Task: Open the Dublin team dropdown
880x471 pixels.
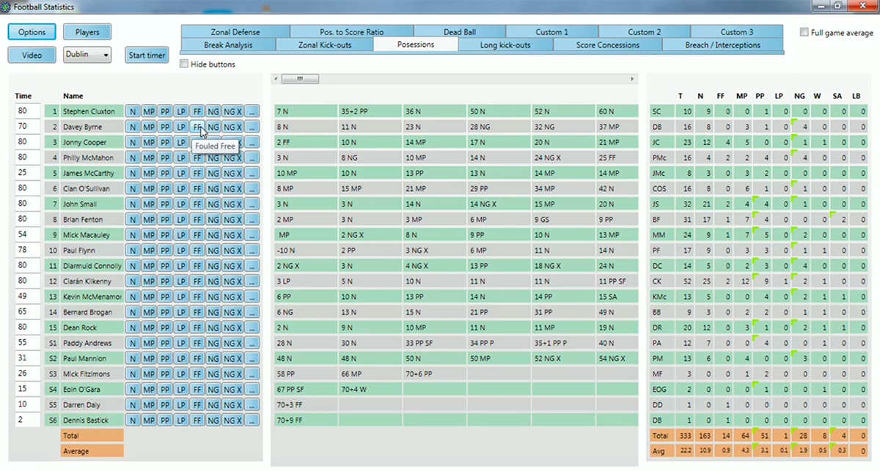Action: pyautogui.click(x=87, y=55)
